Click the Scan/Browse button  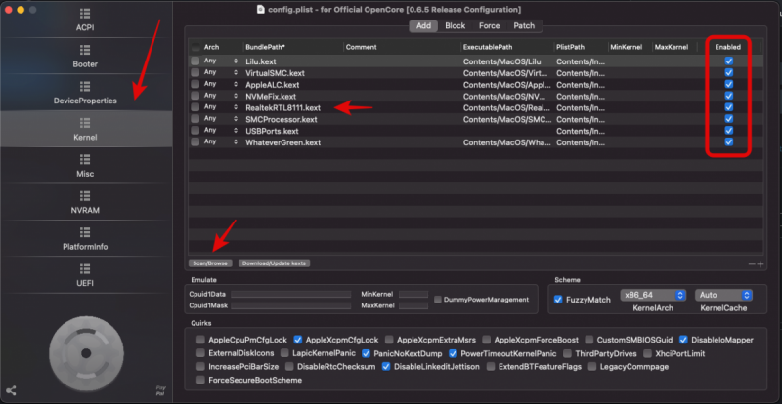click(210, 263)
